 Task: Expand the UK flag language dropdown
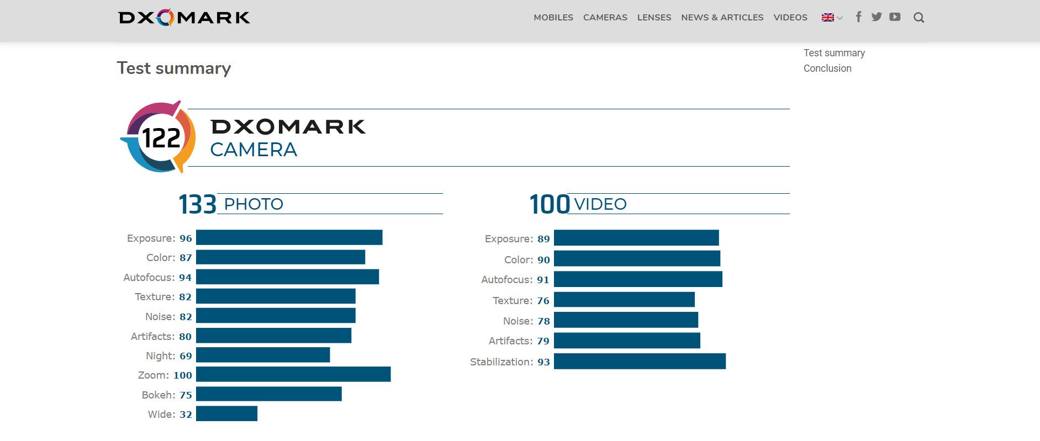point(832,18)
